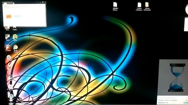Select the star icon beside Setup
This screenshot has width=188, height=105.
click(15, 28)
